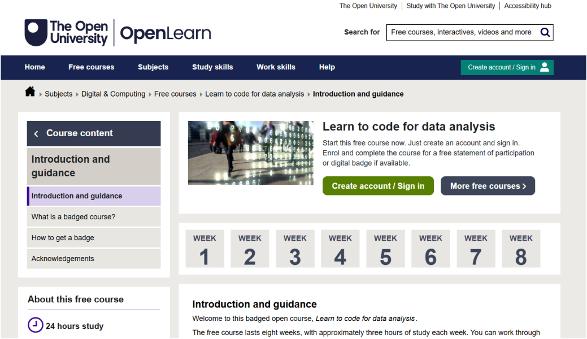Click the Search for label
Image resolution: width=587 pixels, height=339 pixels.
(x=362, y=32)
